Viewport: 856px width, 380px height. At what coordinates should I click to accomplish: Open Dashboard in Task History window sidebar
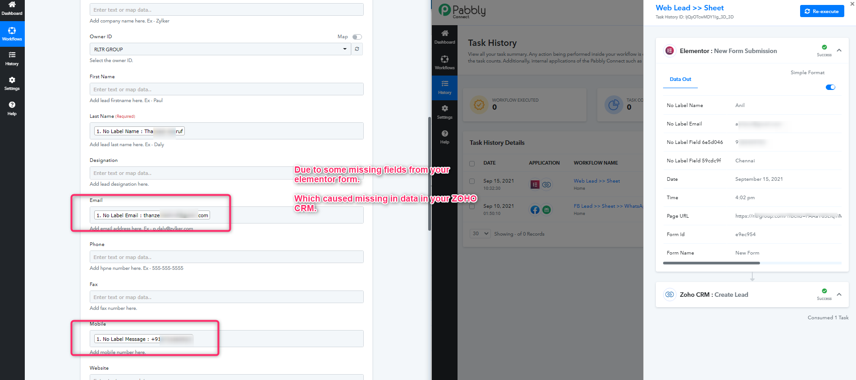tap(444, 37)
